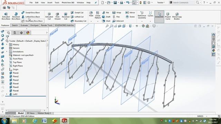Image resolution: width=221 pixels, height=124 pixels.
Task: Open the Insert menu
Action: click(x=50, y=2)
